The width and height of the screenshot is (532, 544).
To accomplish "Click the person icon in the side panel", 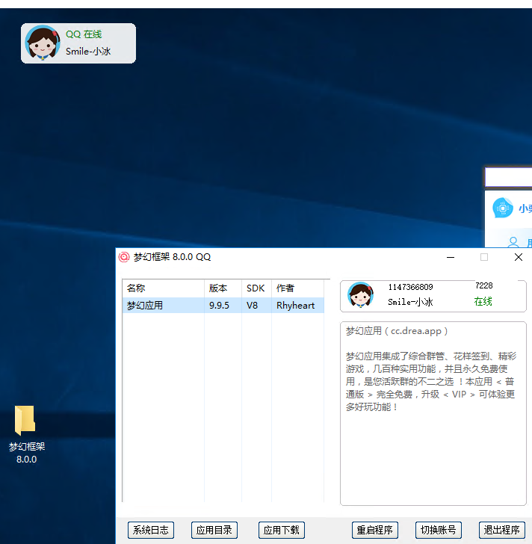I will 513,242.
